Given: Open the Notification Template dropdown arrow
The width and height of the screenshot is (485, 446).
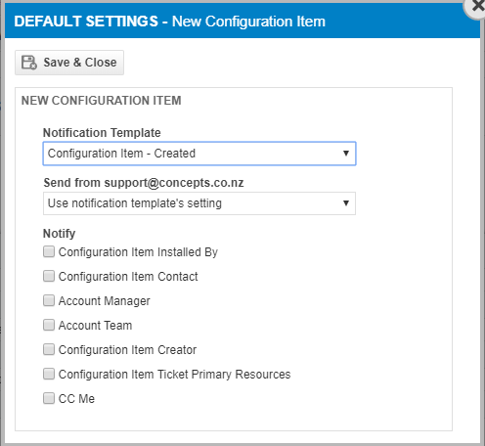Looking at the screenshot, I should (x=346, y=154).
